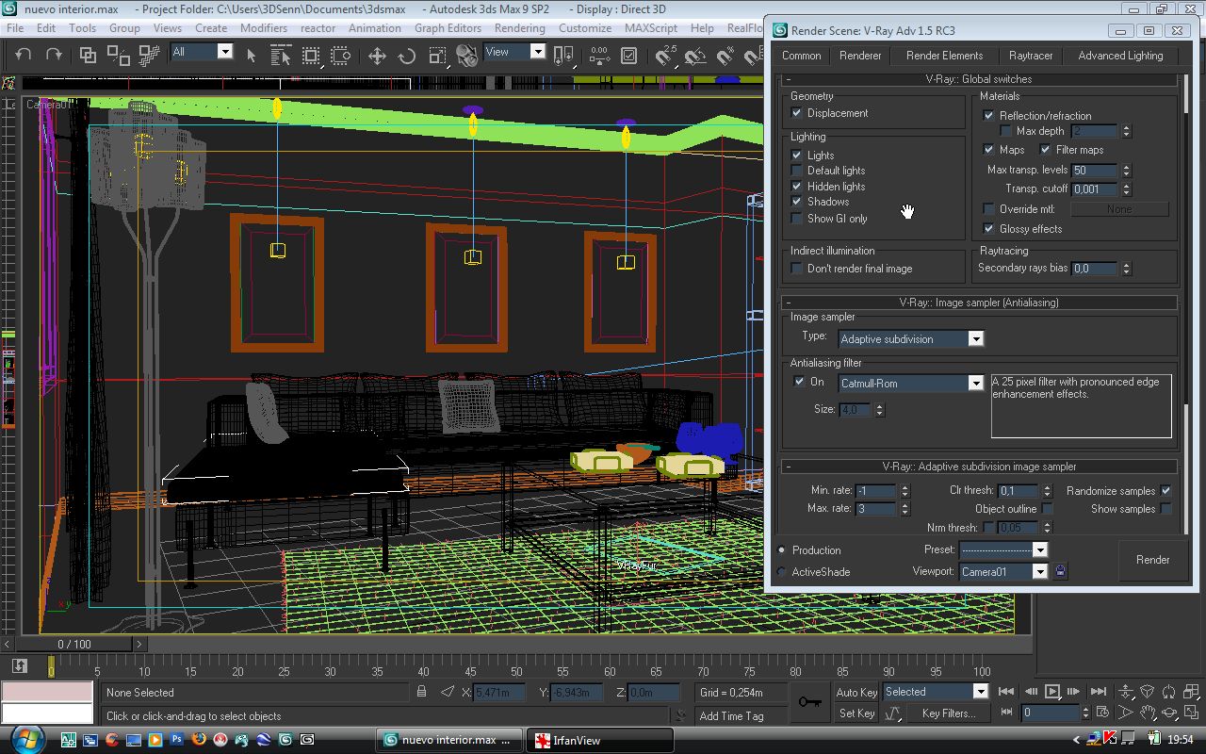Image resolution: width=1206 pixels, height=754 pixels.
Task: Open the Image sampler Type dropdown
Action: click(x=976, y=338)
